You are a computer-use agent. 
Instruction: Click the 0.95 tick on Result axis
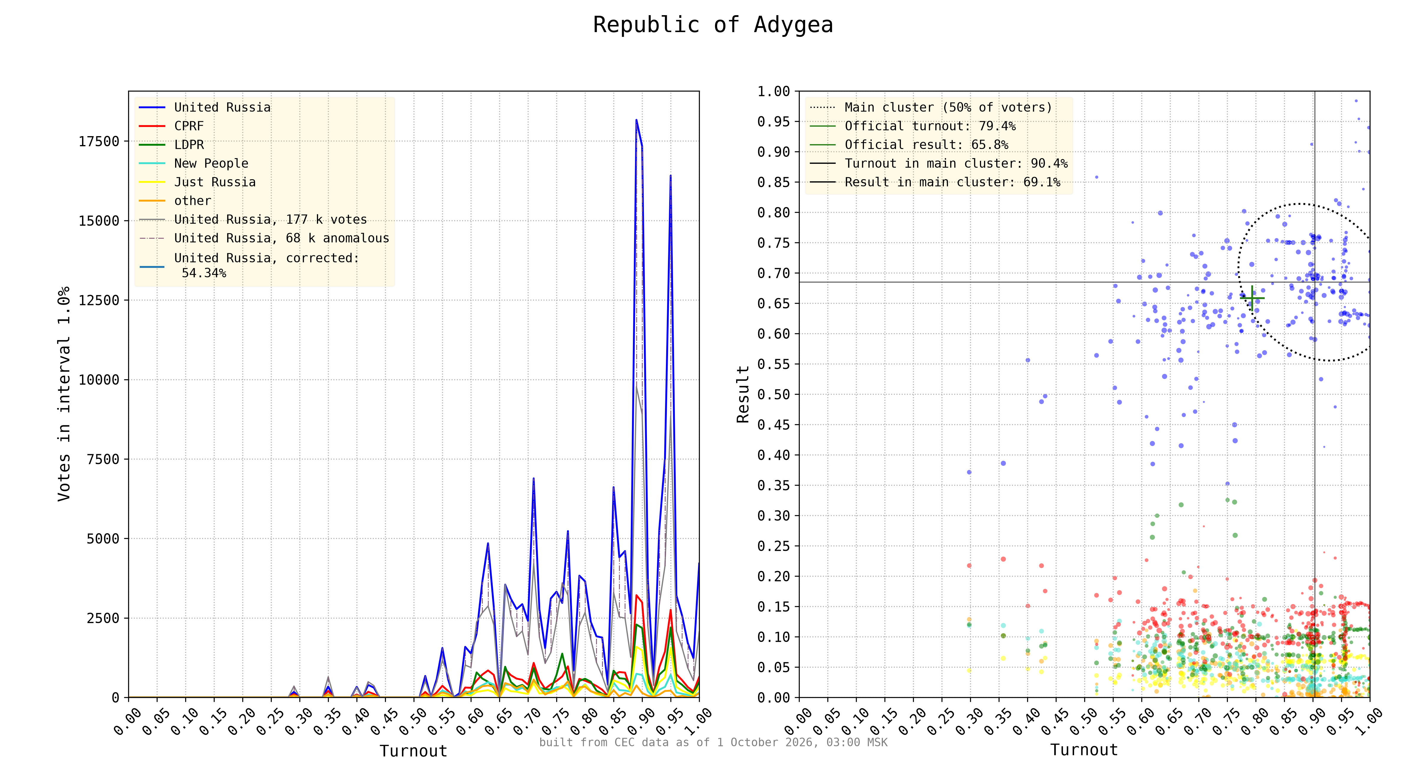click(773, 122)
